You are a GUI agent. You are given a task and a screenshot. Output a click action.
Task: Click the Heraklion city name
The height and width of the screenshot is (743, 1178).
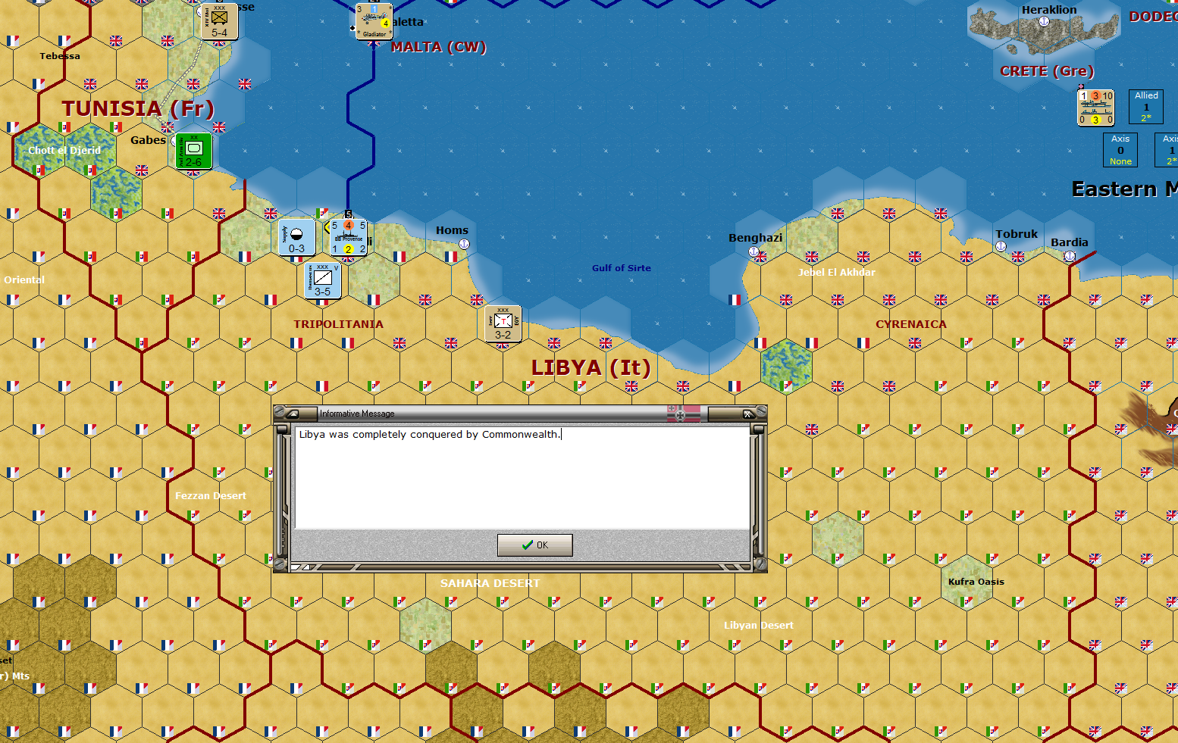coord(1049,10)
